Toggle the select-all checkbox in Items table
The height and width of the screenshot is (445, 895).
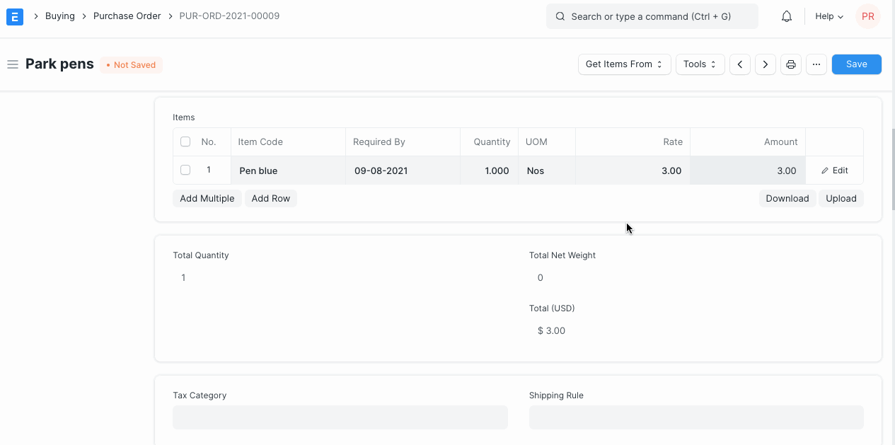[185, 141]
